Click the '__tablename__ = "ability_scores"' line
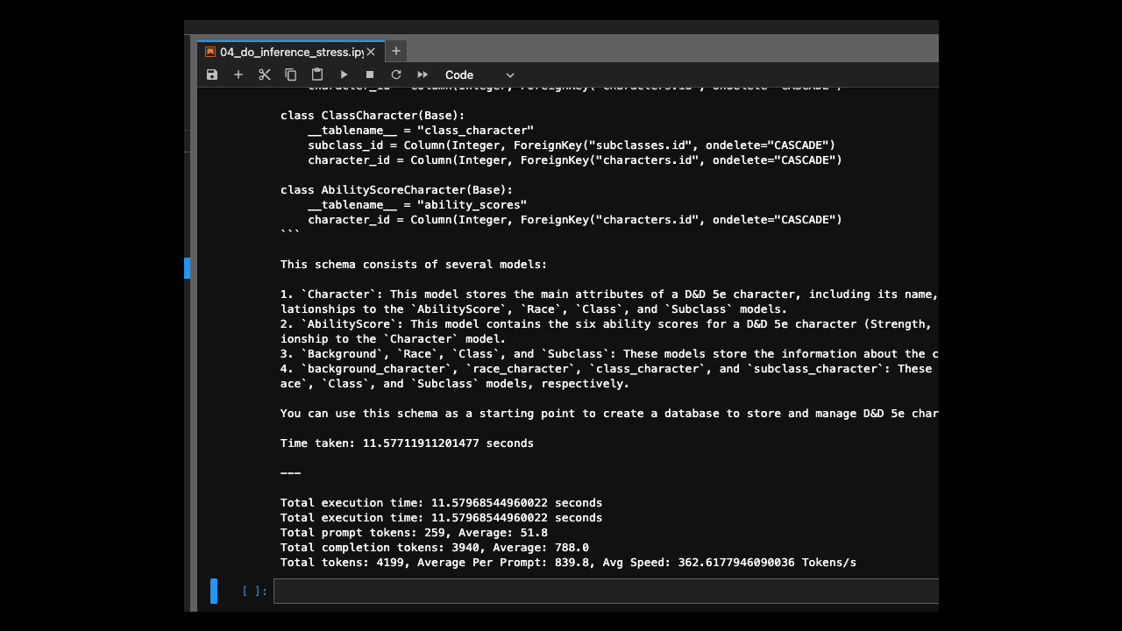Screen dimensions: 1122x631 (x=417, y=205)
